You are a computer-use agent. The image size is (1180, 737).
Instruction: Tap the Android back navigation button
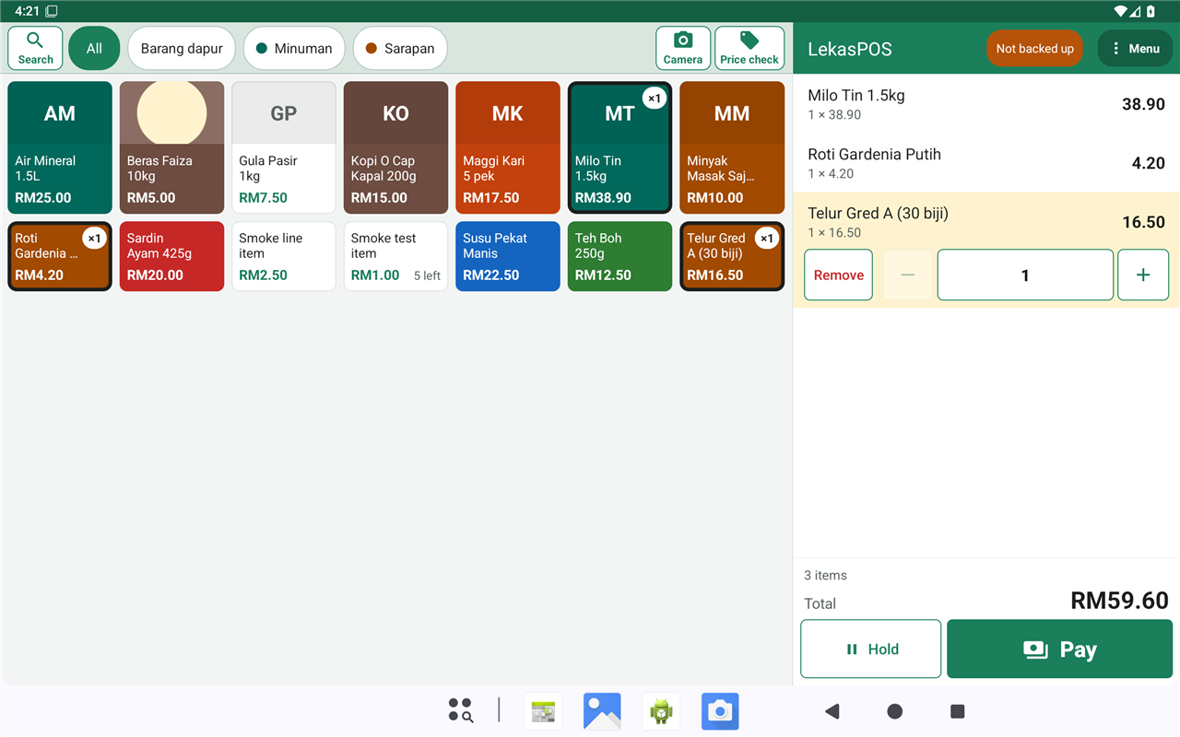click(x=832, y=711)
